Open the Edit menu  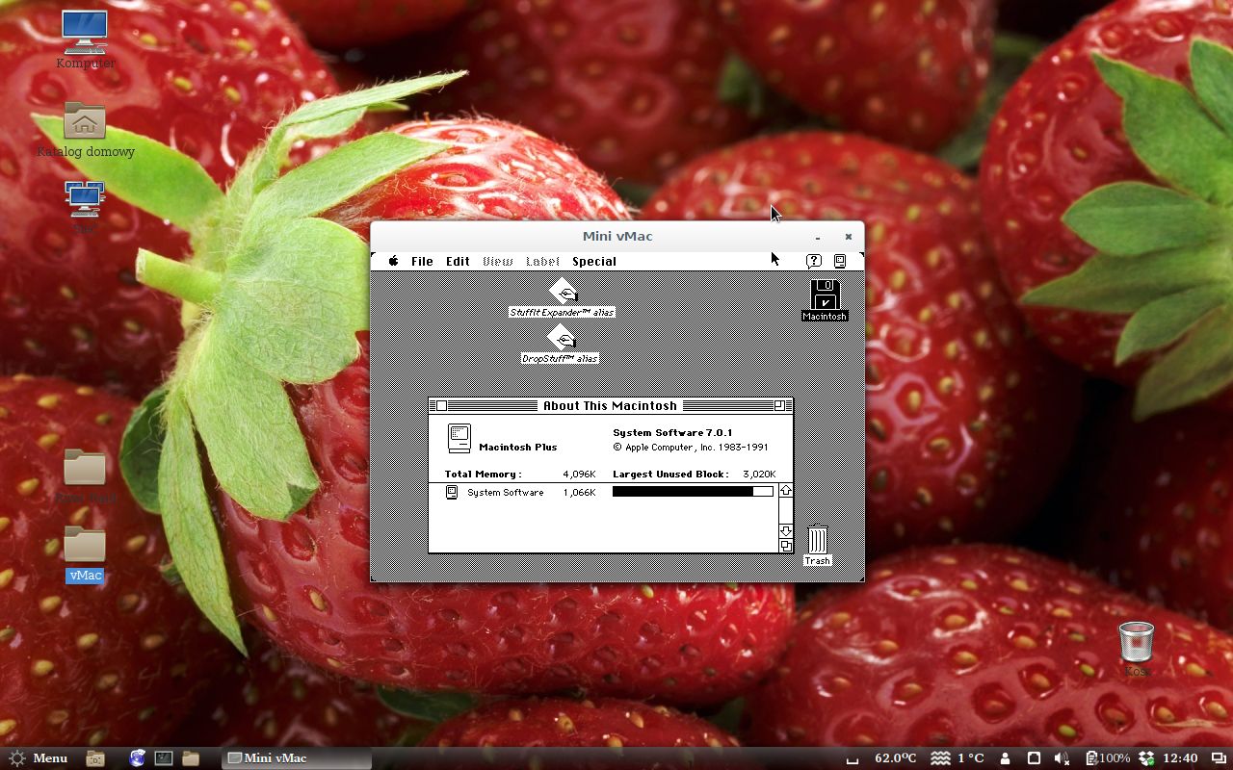click(458, 261)
